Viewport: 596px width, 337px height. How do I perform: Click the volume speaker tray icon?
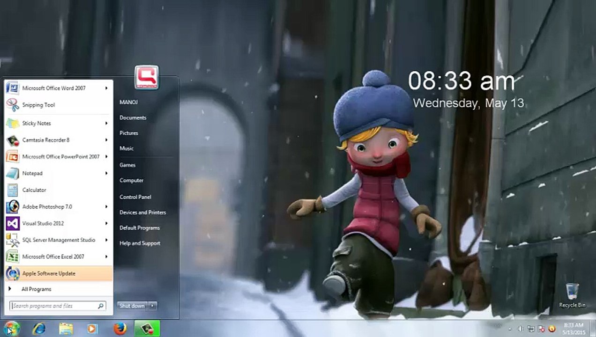point(521,329)
